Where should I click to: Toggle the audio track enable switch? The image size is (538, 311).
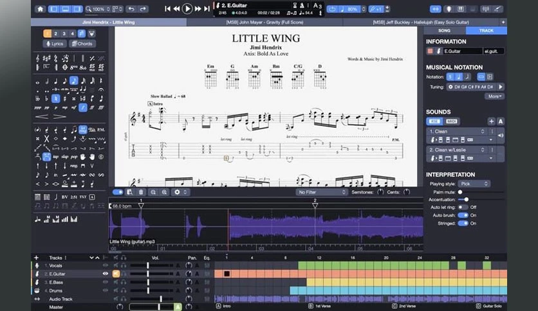(118, 192)
